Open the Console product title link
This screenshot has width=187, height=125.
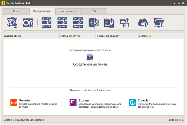click(x=143, y=100)
